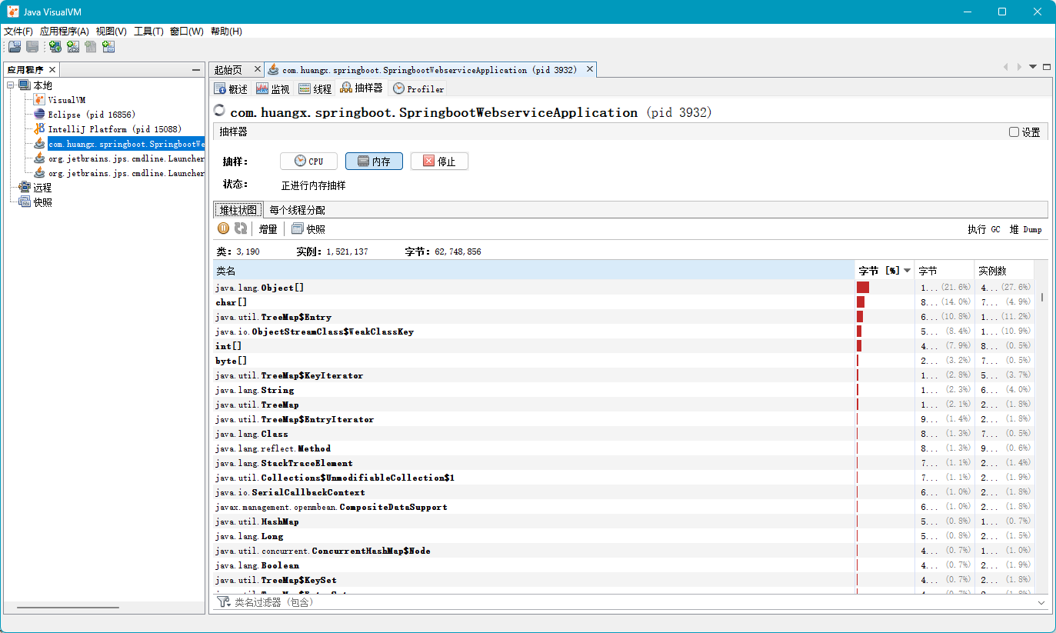The height and width of the screenshot is (633, 1056).
Task: Switch to the 监视 monitor tab
Action: (273, 89)
